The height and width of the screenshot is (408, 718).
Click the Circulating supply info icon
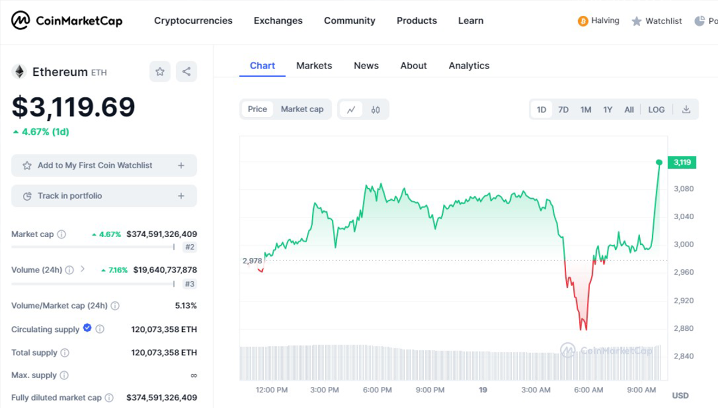(100, 329)
